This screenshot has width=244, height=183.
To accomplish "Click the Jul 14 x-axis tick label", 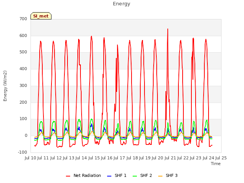I will pos(81,158).
